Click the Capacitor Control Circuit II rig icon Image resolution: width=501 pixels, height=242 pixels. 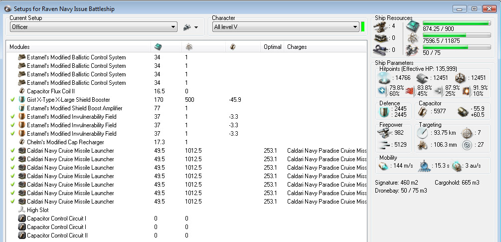[x=22, y=236]
